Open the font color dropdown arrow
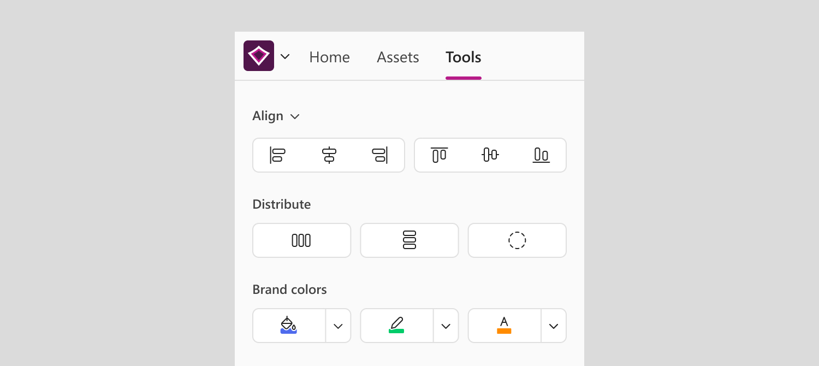The image size is (819, 366). pos(554,326)
